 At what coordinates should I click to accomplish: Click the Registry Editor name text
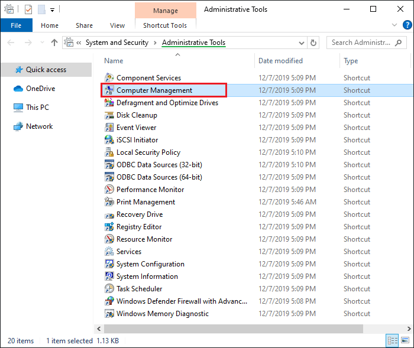point(139,227)
